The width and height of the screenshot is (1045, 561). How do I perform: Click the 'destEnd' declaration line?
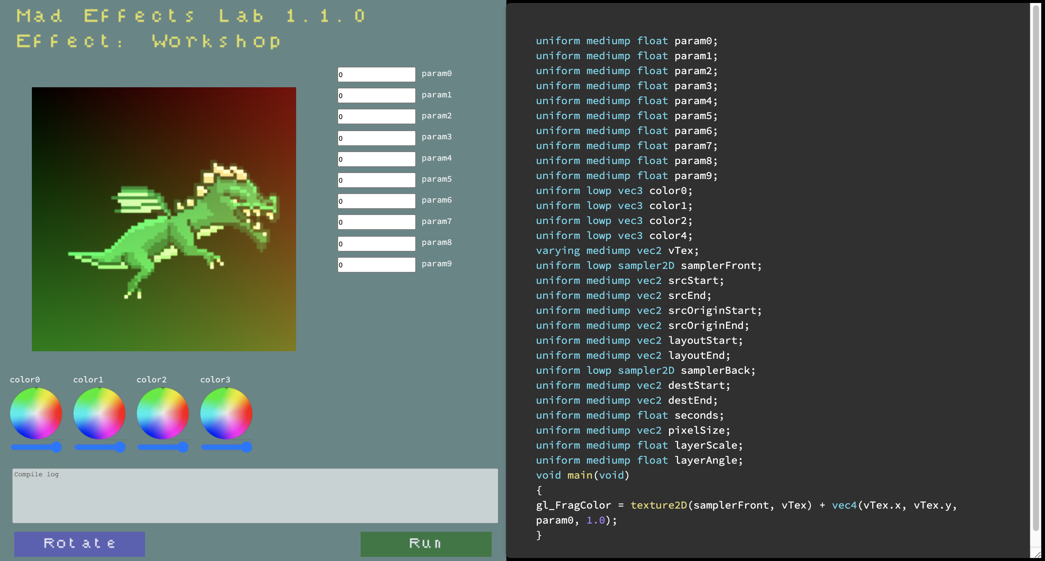click(x=627, y=400)
